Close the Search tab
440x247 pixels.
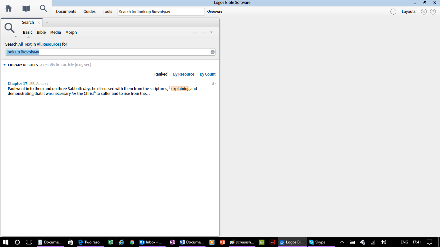pyautogui.click(x=39, y=23)
